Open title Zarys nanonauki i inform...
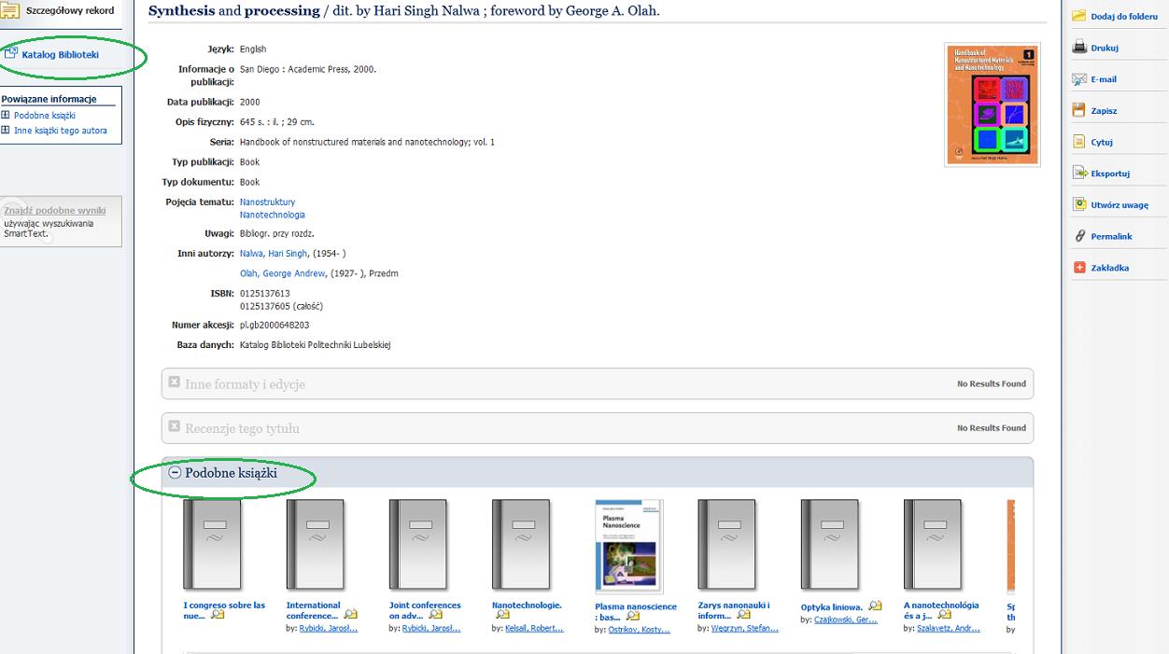Image resolution: width=1169 pixels, height=654 pixels. (734, 610)
